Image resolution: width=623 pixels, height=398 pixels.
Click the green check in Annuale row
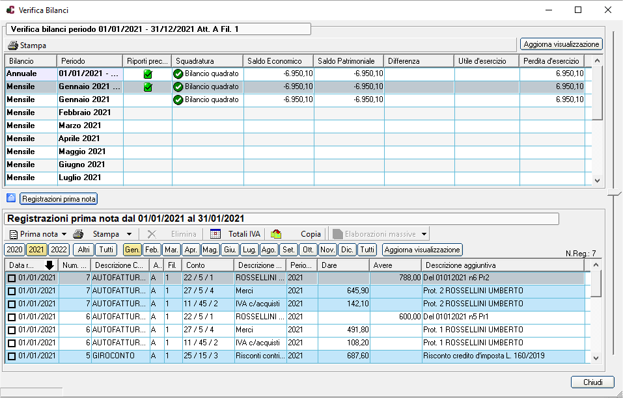point(148,74)
